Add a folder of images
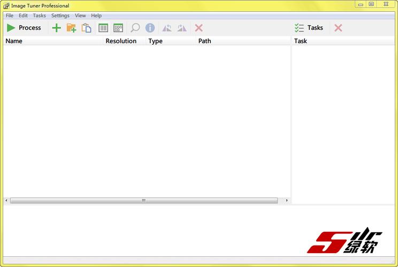398x267 pixels. click(x=71, y=28)
